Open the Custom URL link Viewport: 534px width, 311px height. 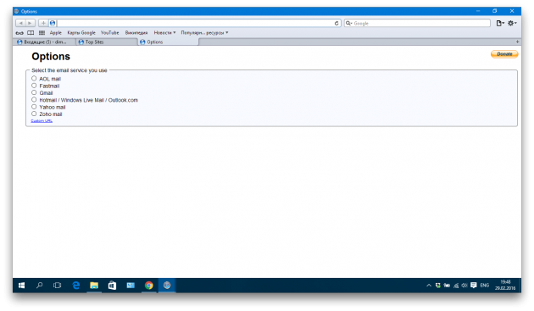42,121
